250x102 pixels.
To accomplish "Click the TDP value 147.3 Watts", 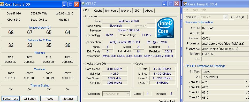I will (225, 77).
